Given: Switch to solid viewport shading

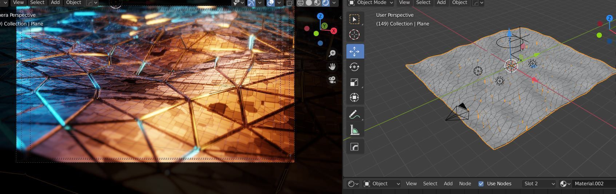Looking at the screenshot, I should [x=309, y=3].
